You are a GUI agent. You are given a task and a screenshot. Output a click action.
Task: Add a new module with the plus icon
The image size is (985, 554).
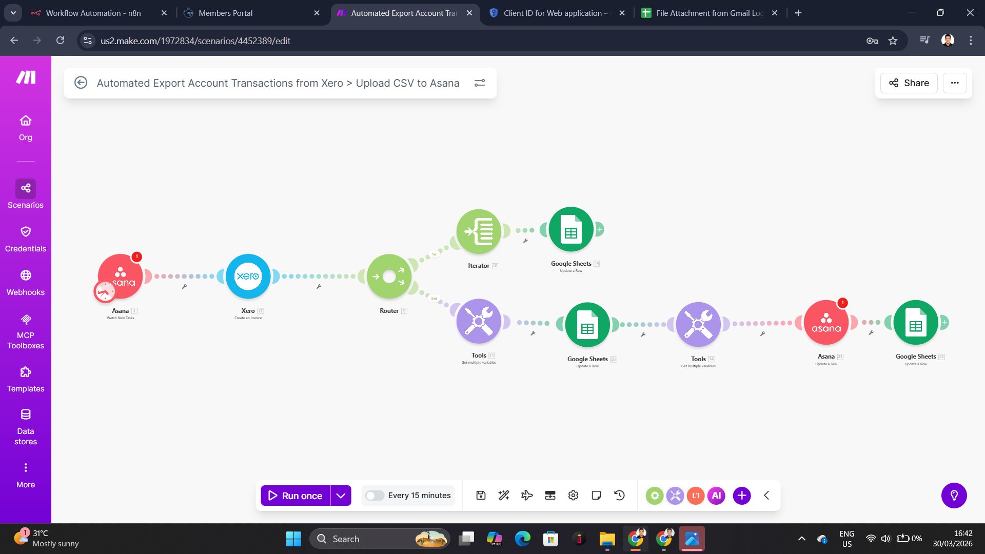(x=741, y=496)
